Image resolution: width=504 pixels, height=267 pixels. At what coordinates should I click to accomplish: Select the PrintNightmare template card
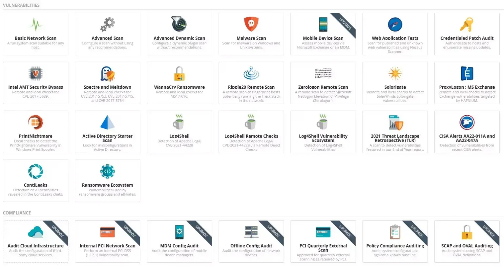pos(35,132)
